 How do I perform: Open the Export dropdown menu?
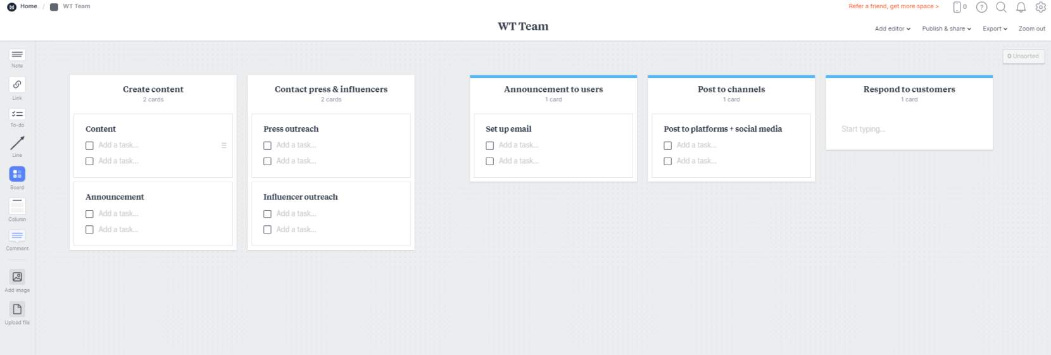click(x=995, y=28)
